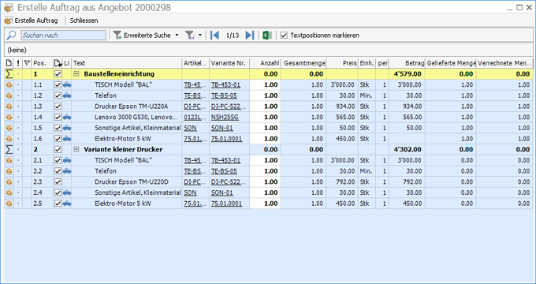
Task: Toggle Textpositionen markieren checkbox
Action: tap(284, 35)
